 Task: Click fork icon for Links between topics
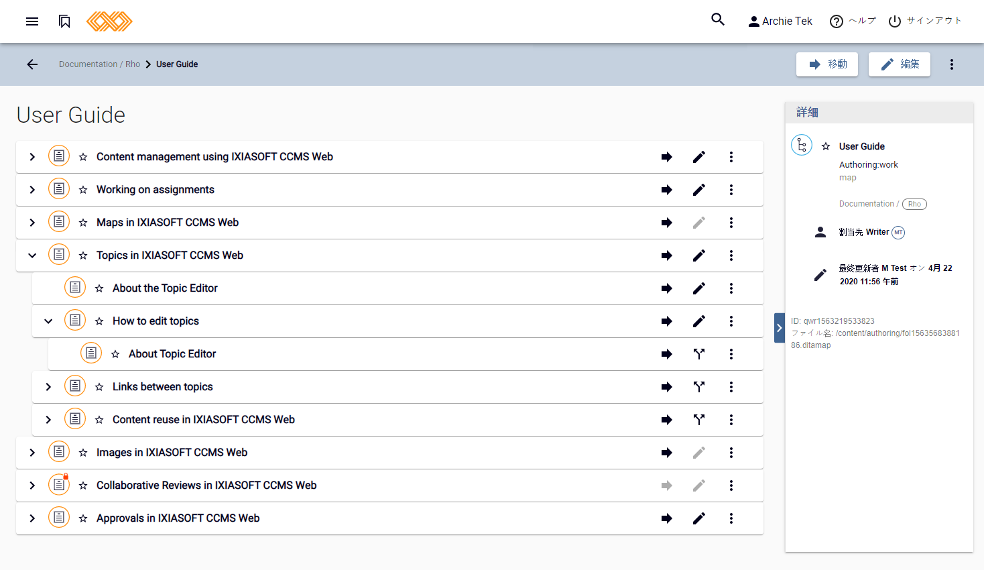pyautogui.click(x=699, y=387)
